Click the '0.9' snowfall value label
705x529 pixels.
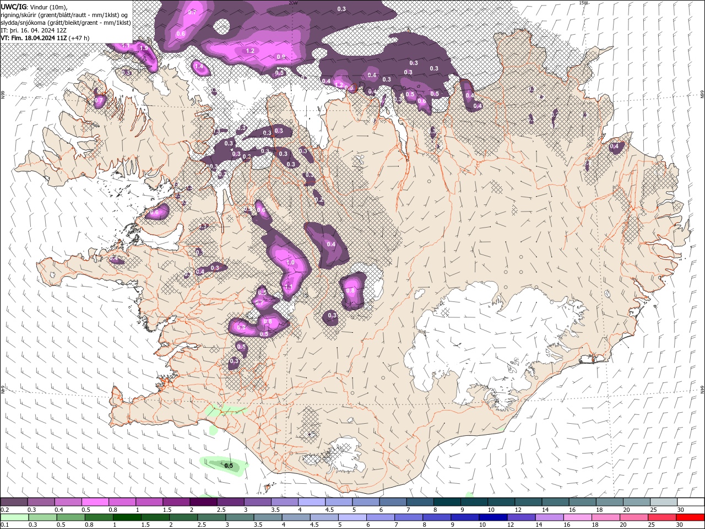281,57
